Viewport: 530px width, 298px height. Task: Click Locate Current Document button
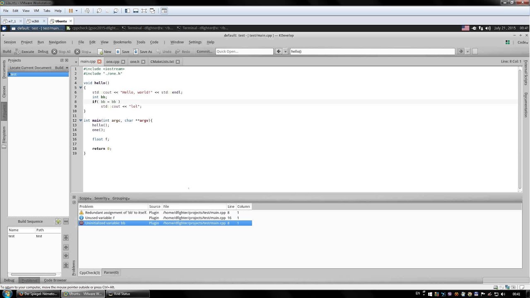(31, 67)
